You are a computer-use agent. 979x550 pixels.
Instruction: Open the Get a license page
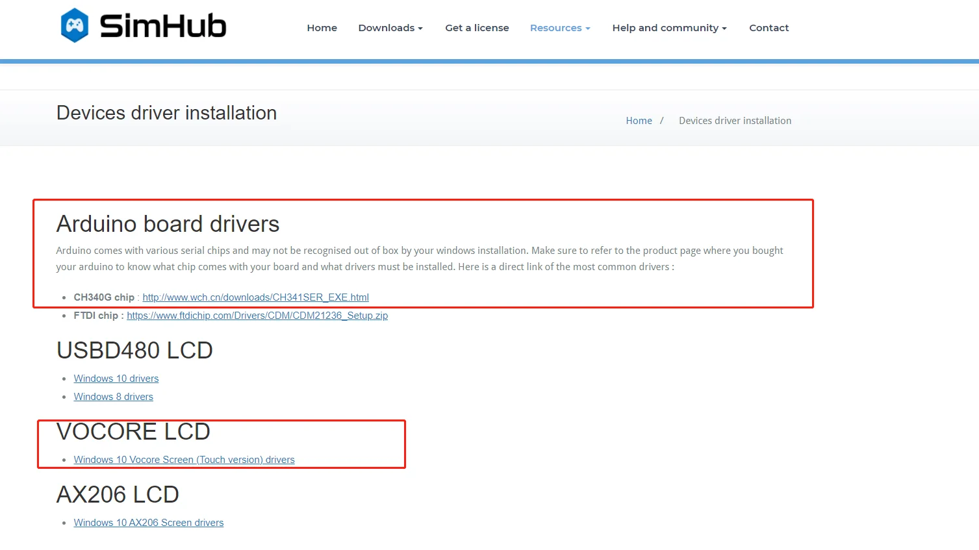click(477, 28)
